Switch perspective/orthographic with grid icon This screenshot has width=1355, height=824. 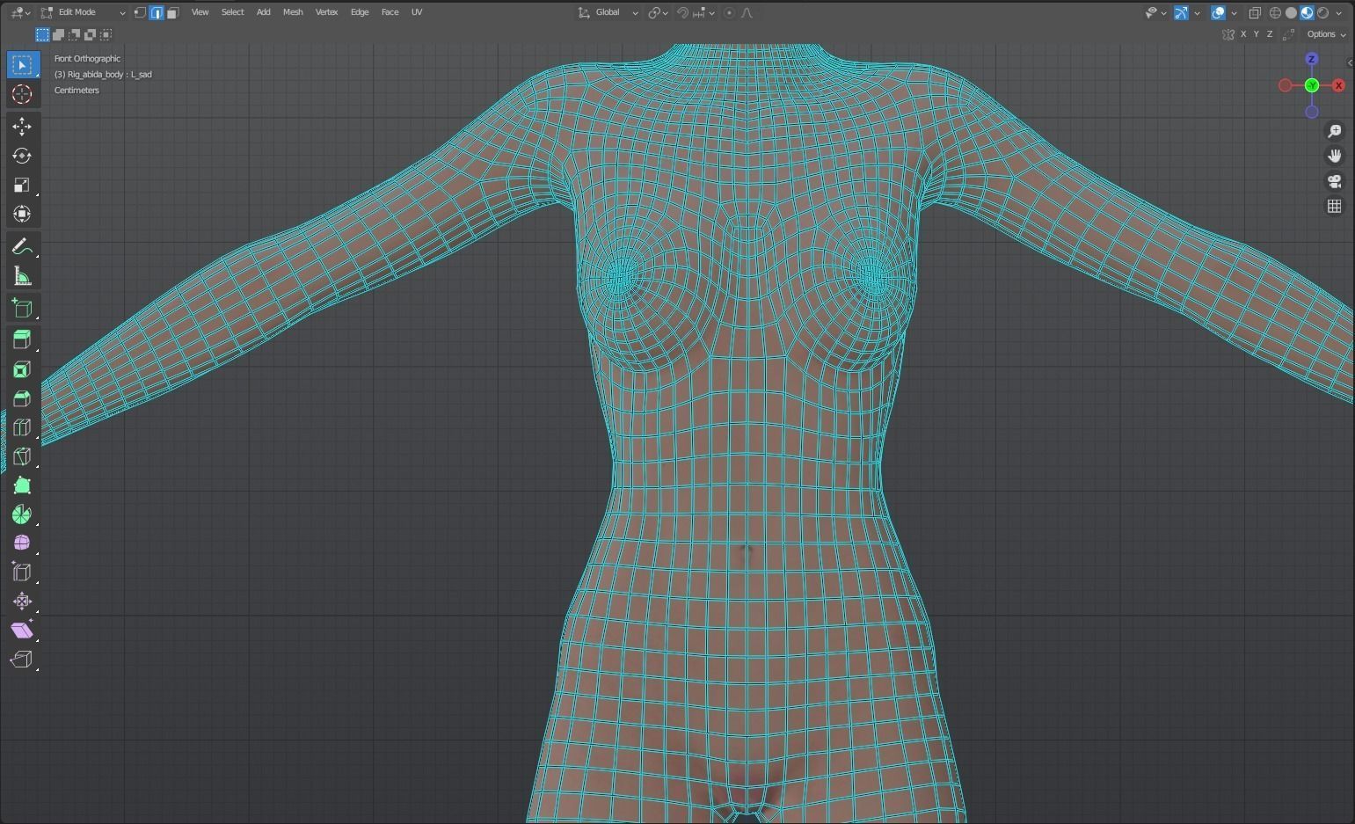point(1335,206)
